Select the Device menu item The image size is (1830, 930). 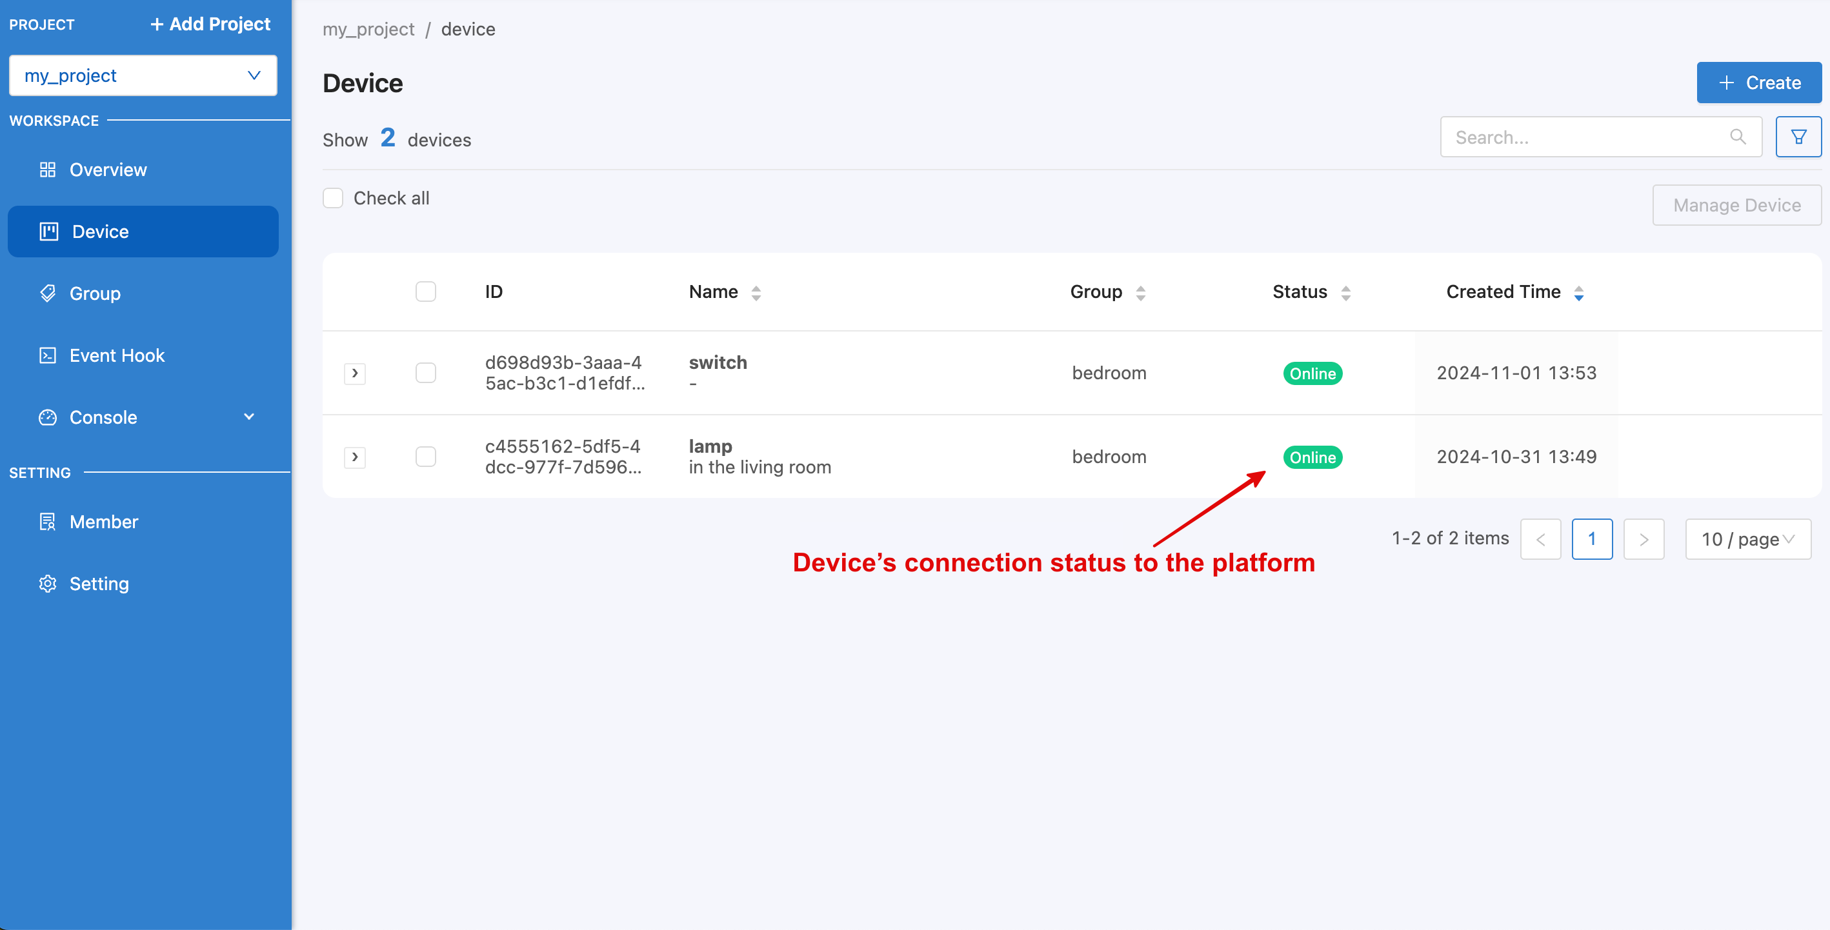coord(143,232)
